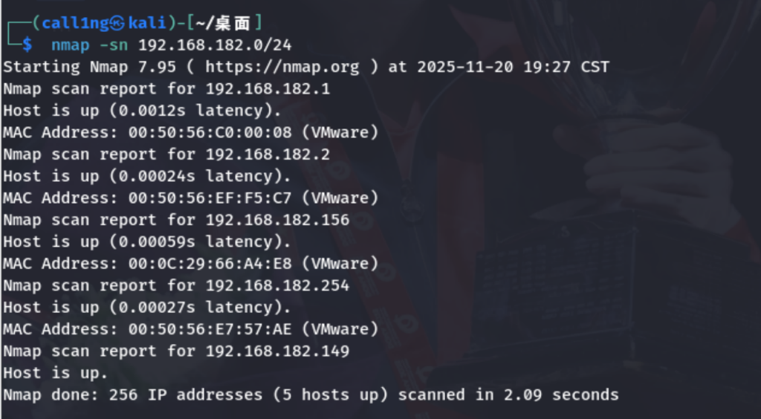Image resolution: width=761 pixels, height=419 pixels.
Task: Click the 0.00059s latency value
Action: pos(157,241)
